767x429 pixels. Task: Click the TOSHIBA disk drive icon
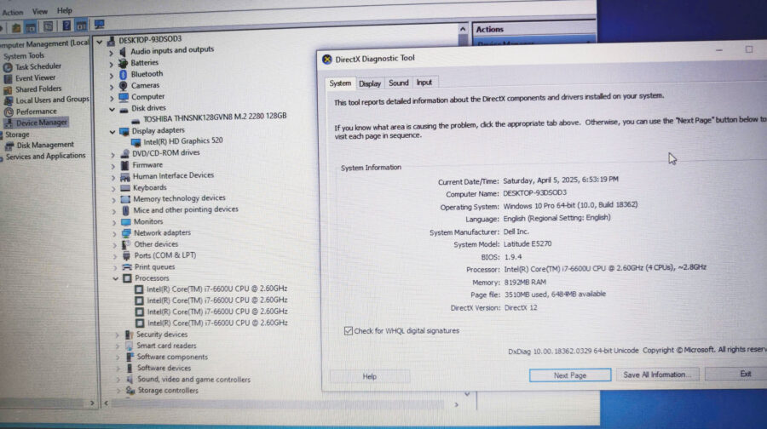coord(136,119)
